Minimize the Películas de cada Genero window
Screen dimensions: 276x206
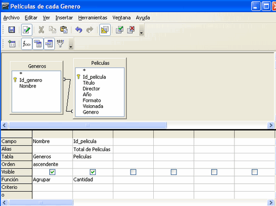[256, 7]
